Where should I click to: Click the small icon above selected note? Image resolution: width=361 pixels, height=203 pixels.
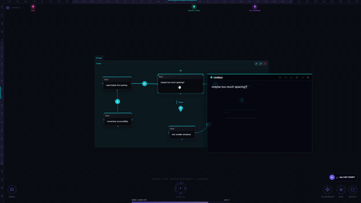[x=180, y=71]
